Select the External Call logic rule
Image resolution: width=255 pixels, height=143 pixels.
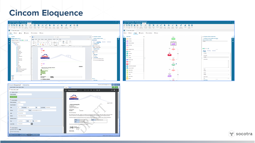click(x=135, y=60)
